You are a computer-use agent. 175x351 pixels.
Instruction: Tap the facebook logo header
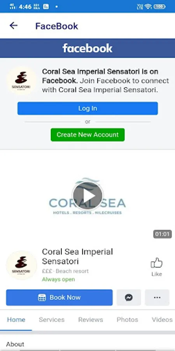[87, 48]
